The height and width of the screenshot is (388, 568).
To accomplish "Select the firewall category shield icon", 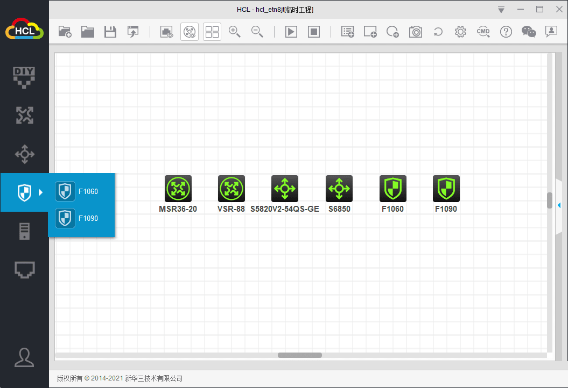I will coord(24,192).
